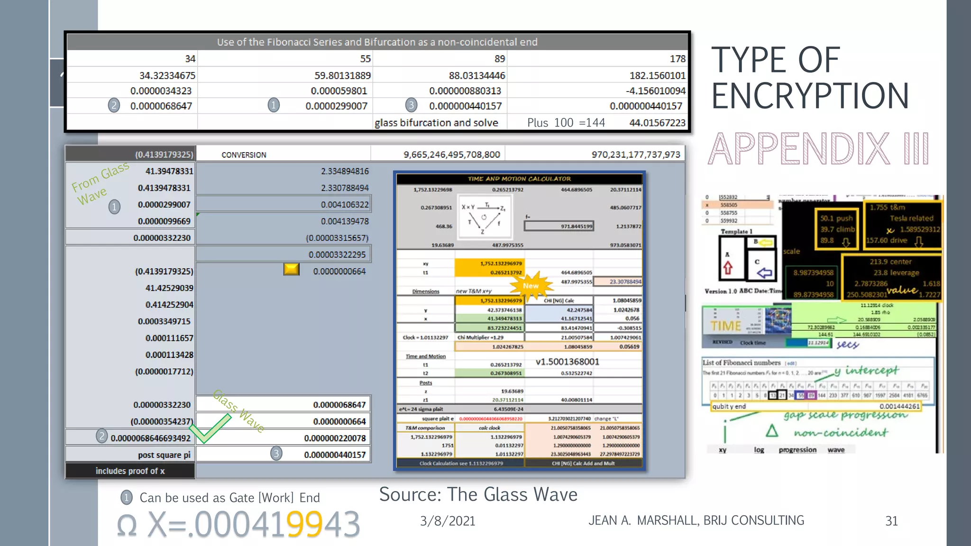Click the Ω X=.00419943 text

point(238,524)
